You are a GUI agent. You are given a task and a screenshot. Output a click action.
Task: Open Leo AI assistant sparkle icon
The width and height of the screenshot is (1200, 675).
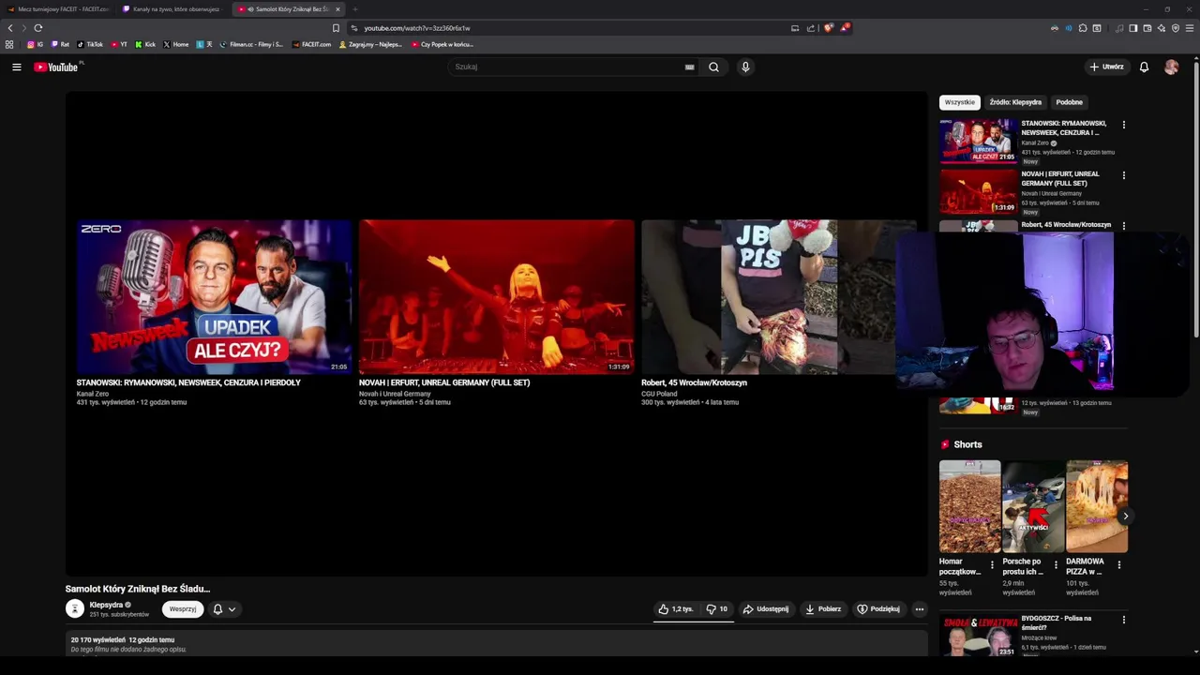1162,28
